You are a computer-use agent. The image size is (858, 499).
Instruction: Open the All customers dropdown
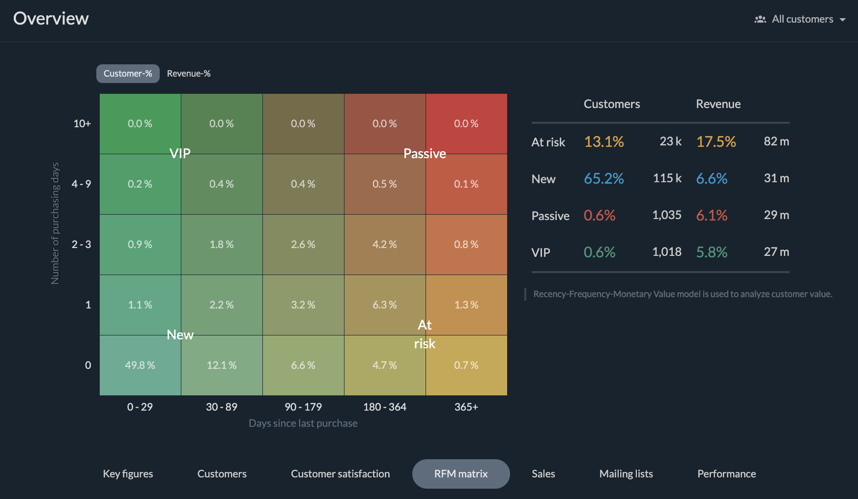coord(800,19)
